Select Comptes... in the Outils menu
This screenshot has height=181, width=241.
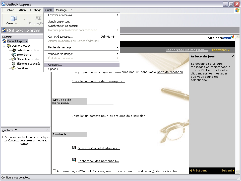(x=82, y=65)
